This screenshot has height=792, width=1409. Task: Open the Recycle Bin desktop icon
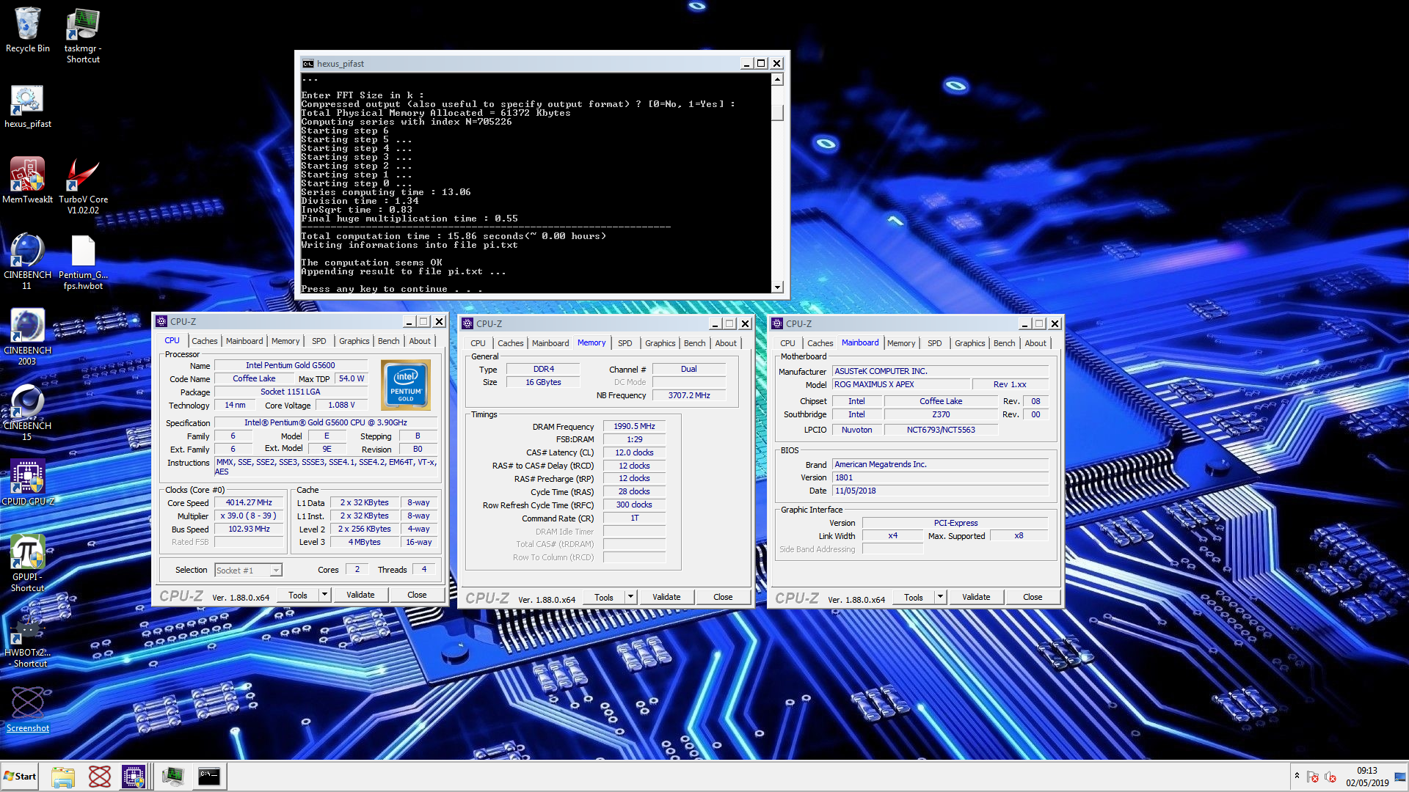(x=27, y=31)
